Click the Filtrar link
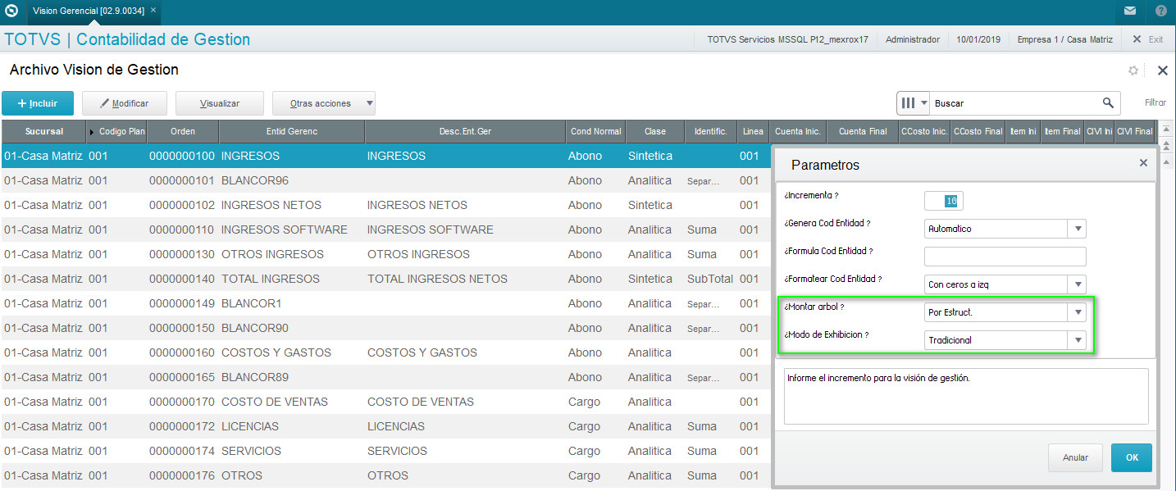The height and width of the screenshot is (491, 1176). [1155, 103]
